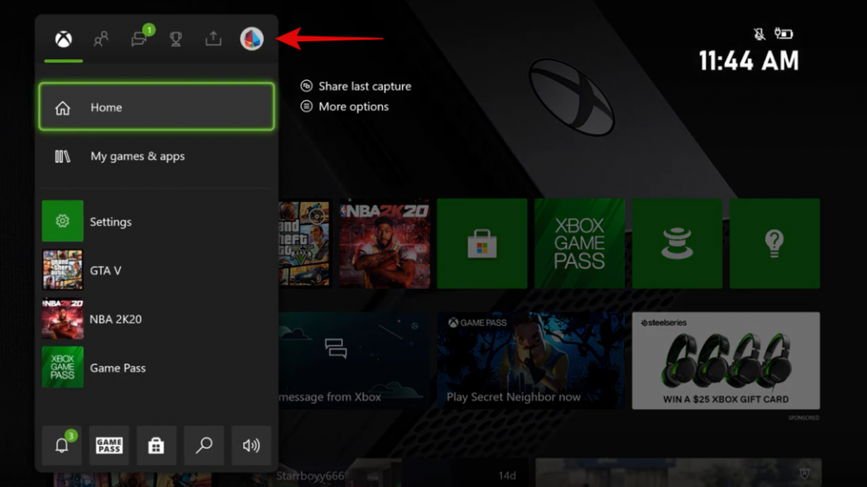Open the Settings gear entry
The height and width of the screenshot is (487, 867).
point(119,221)
